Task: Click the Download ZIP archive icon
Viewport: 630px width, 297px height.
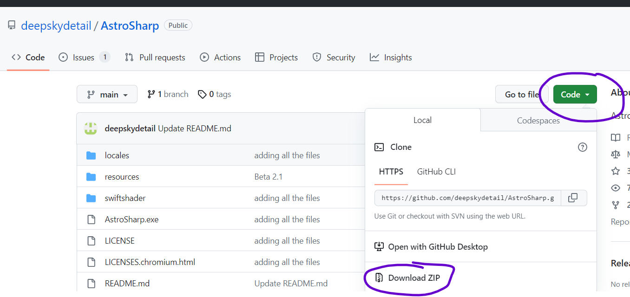Action: (379, 278)
